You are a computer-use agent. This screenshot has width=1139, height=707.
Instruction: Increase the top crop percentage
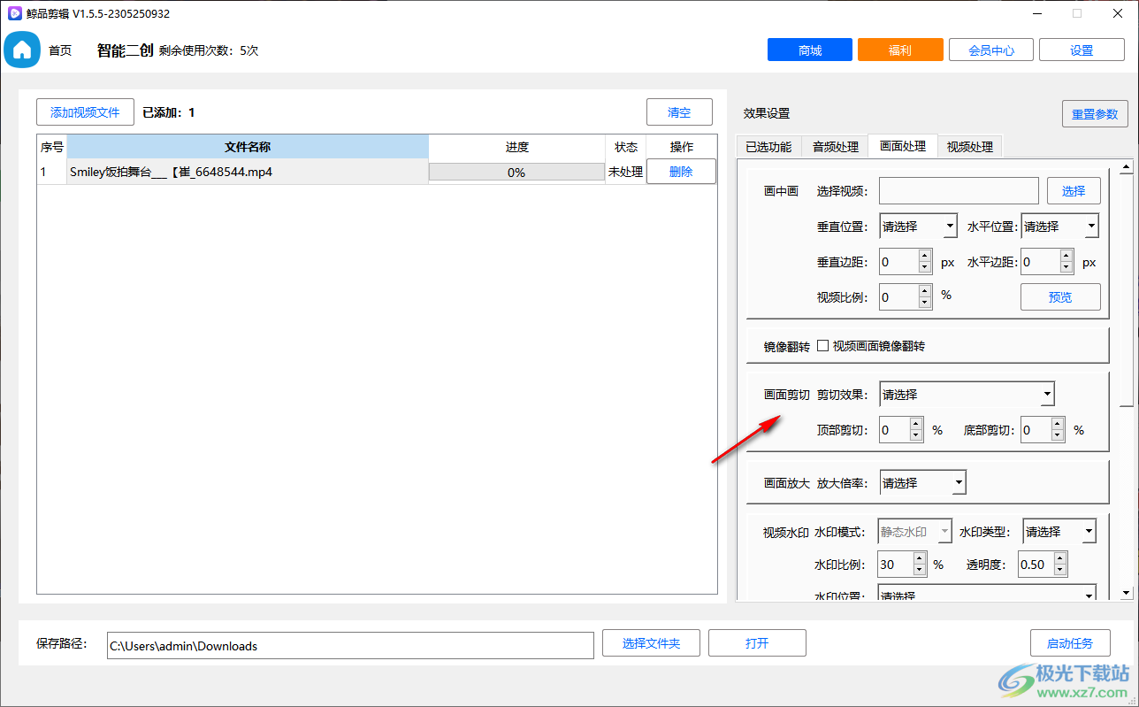click(916, 425)
